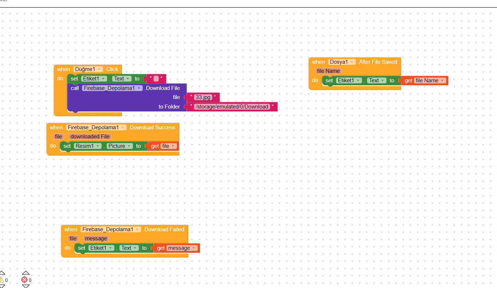Open the get file Name variable dropdown

point(430,80)
